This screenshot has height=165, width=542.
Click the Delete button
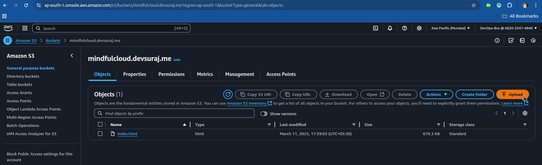405,94
